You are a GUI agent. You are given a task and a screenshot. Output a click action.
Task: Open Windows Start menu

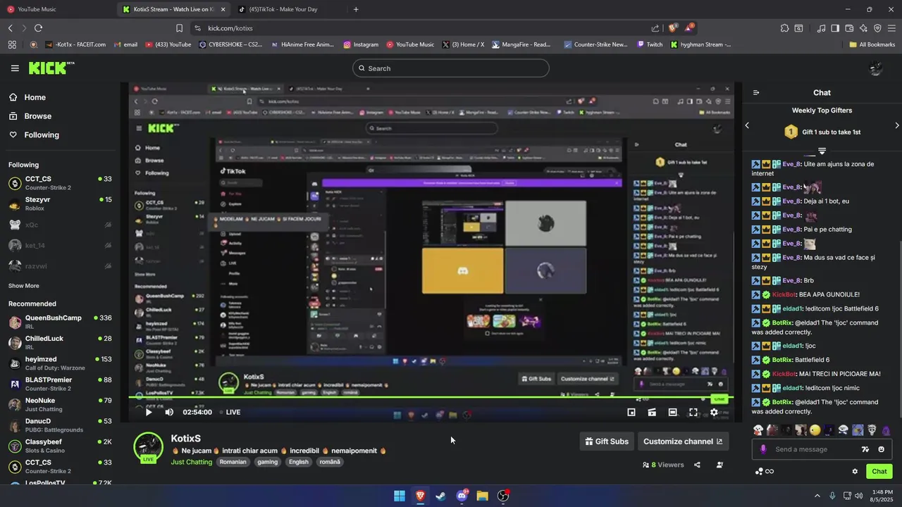[399, 496]
